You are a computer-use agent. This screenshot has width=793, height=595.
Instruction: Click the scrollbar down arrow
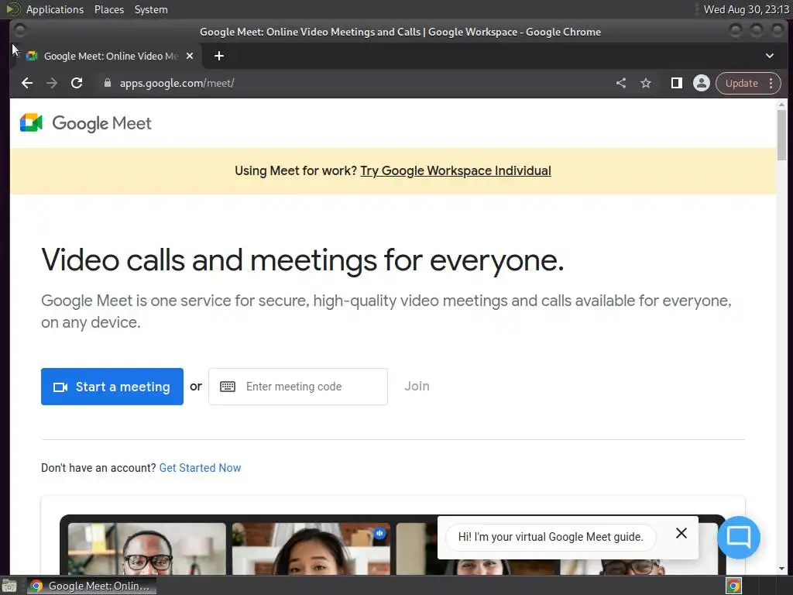(781, 569)
